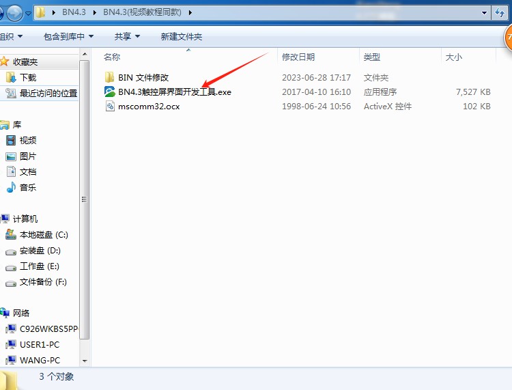This screenshot has height=390, width=512.
Task: Click the date 2017-04-10 16:10
Action: coord(316,92)
